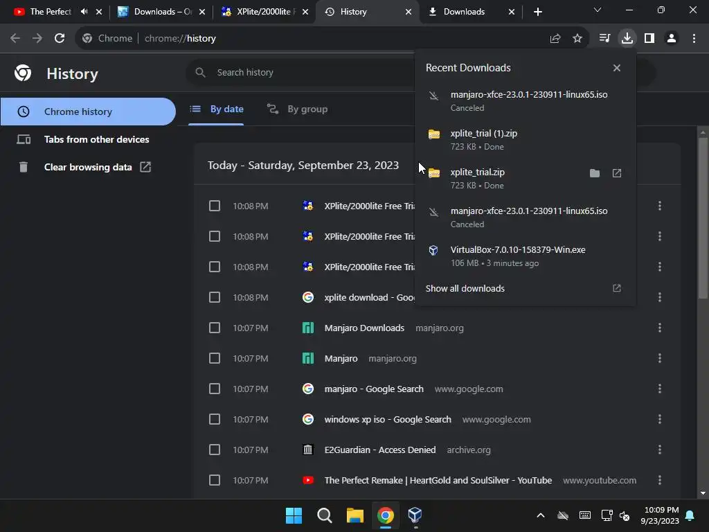Open a new tab with the plus button
The width and height of the screenshot is (709, 532).
[537, 12]
